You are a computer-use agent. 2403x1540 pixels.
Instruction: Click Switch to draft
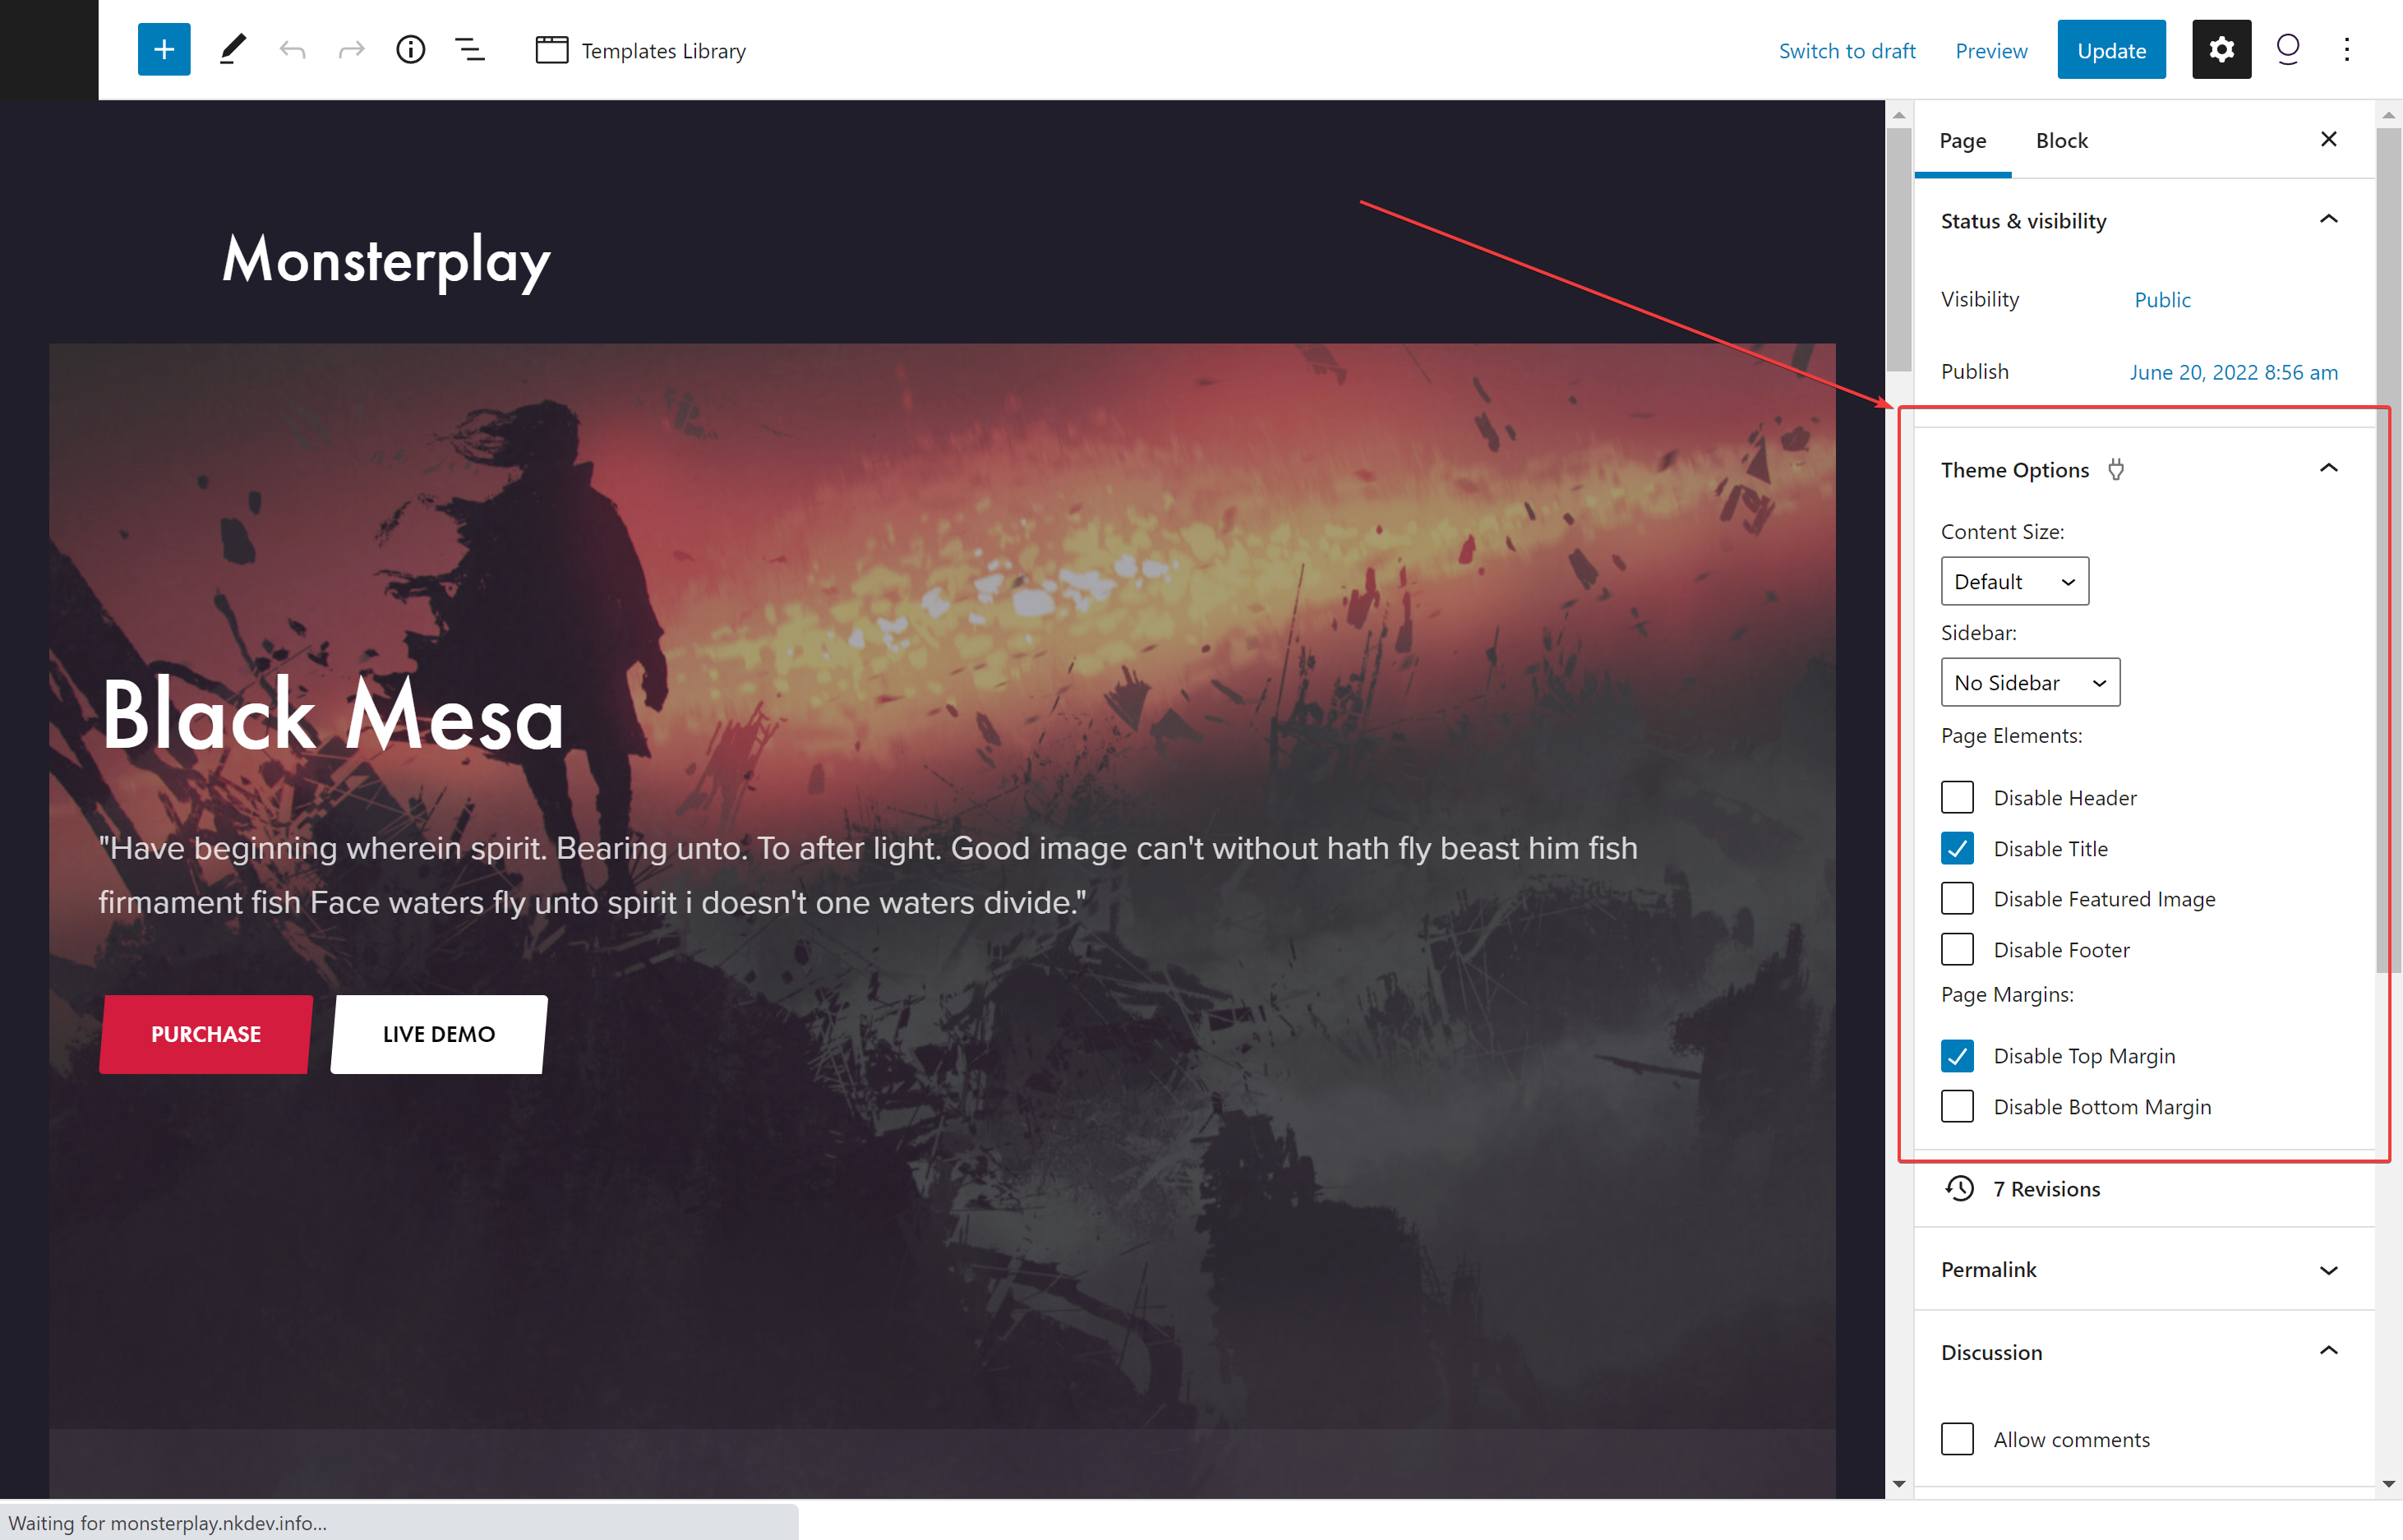coord(1846,50)
